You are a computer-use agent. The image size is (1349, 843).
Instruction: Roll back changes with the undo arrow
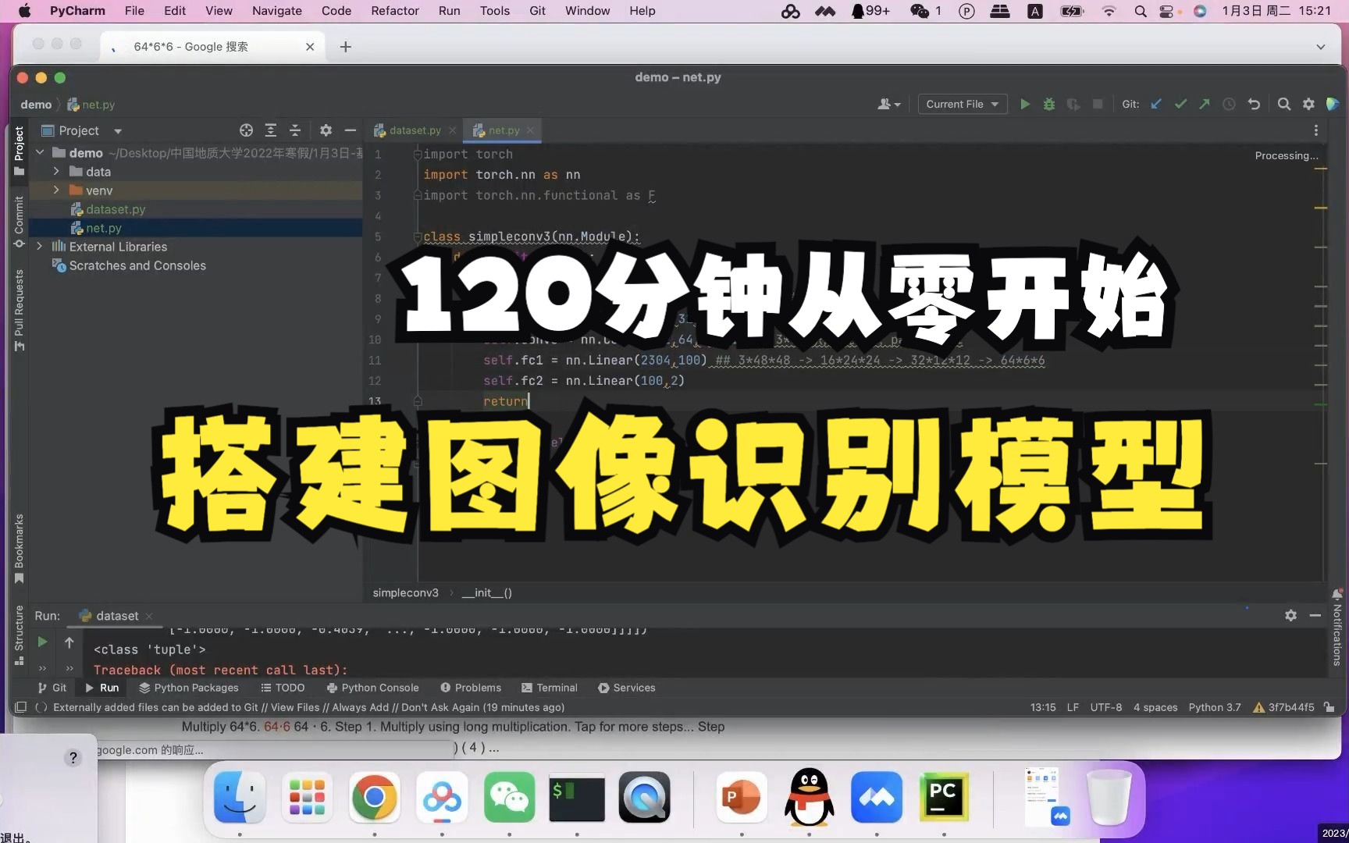coord(1254,104)
